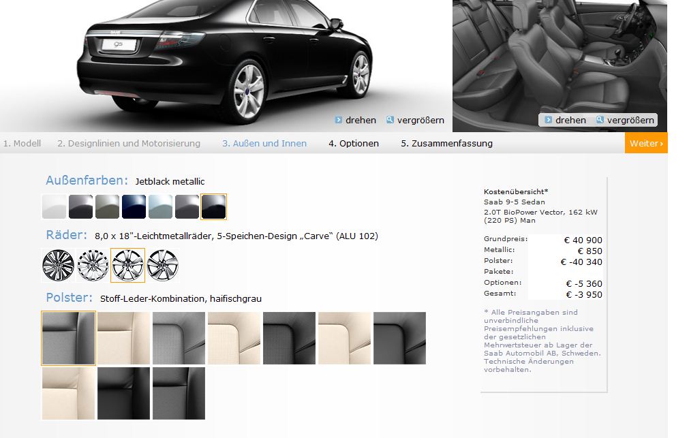Enlarge interior image via vergrößern link
Screen dimensions: 689x438
[x=630, y=121]
